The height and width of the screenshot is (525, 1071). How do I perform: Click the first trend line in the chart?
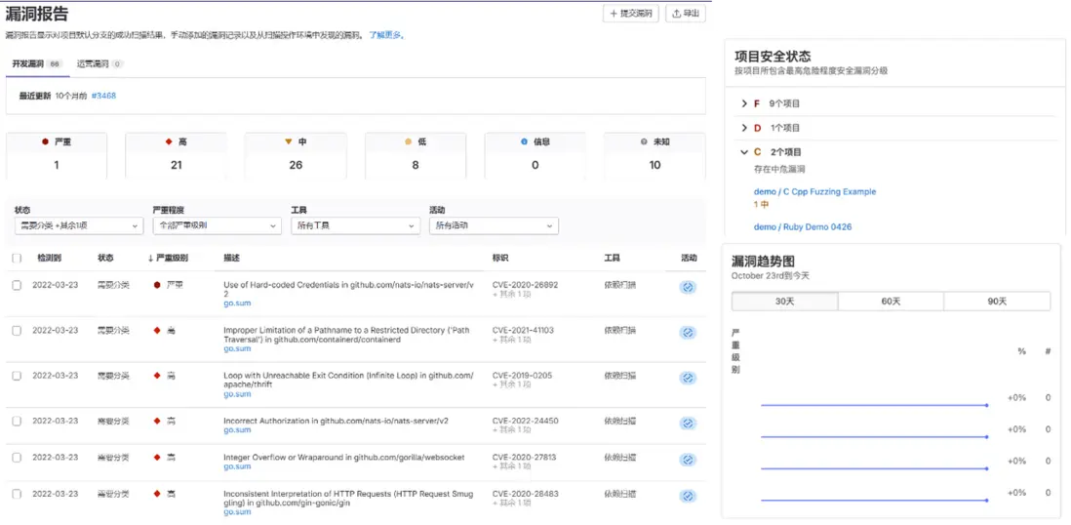(x=874, y=405)
